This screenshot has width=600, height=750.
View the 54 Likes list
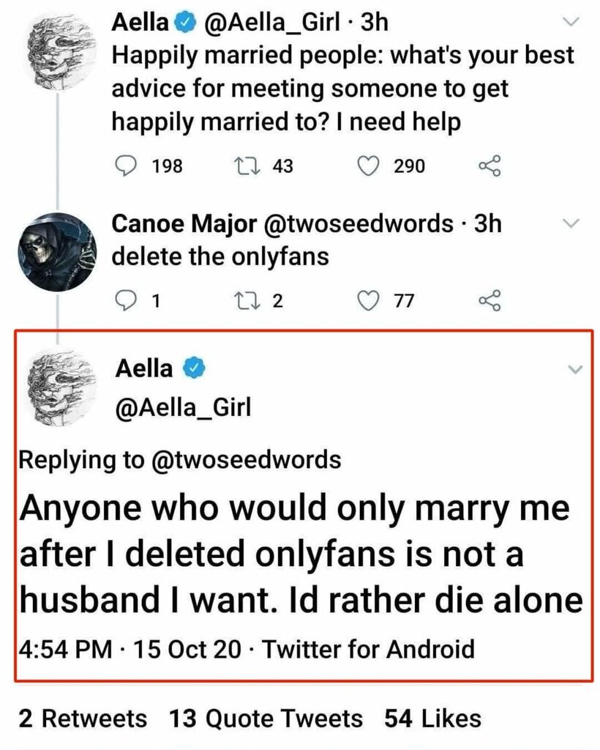click(x=433, y=718)
